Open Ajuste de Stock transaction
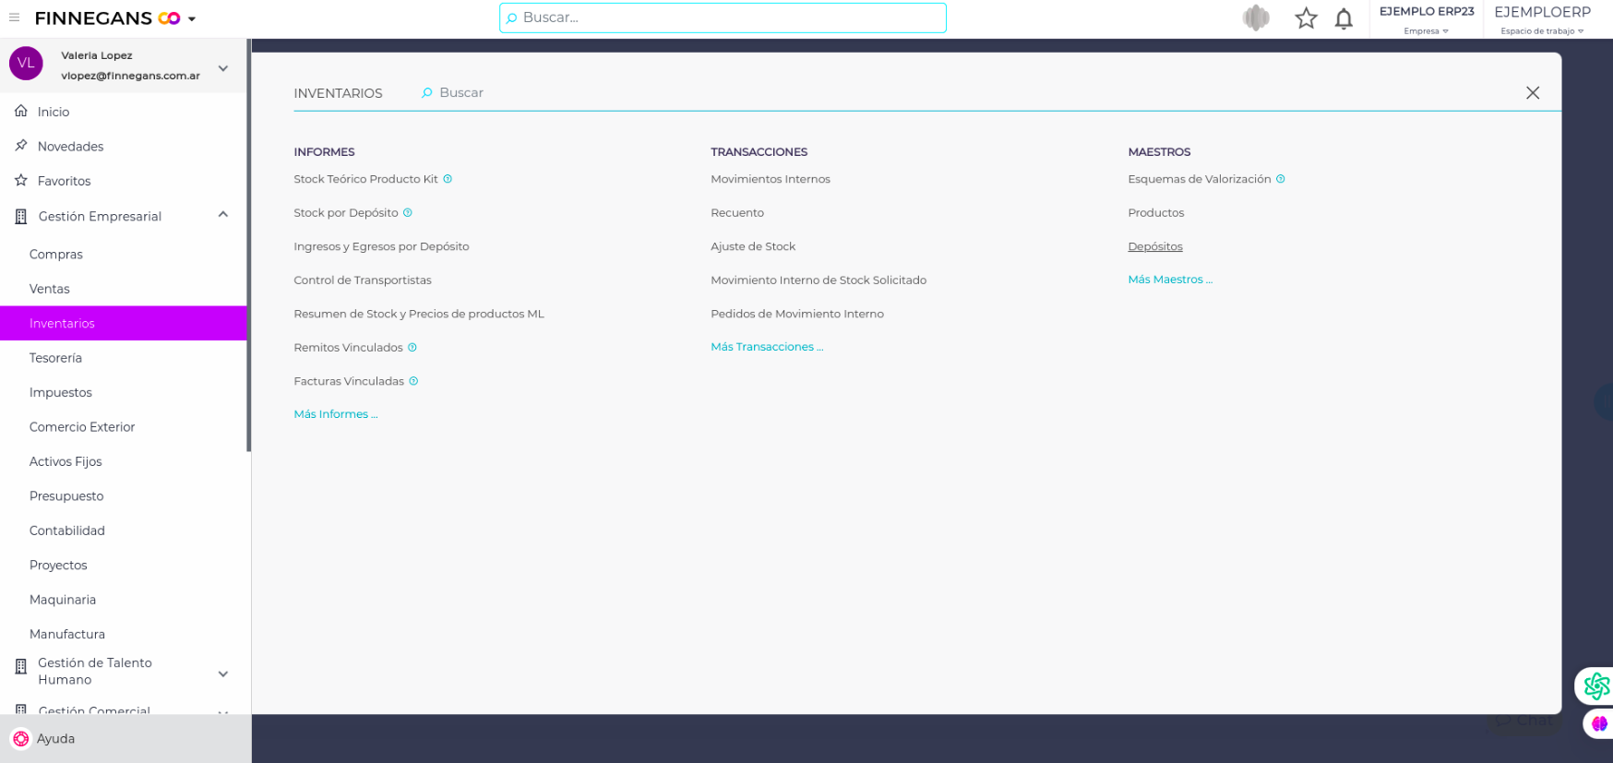This screenshot has height=763, width=1613. click(x=753, y=246)
